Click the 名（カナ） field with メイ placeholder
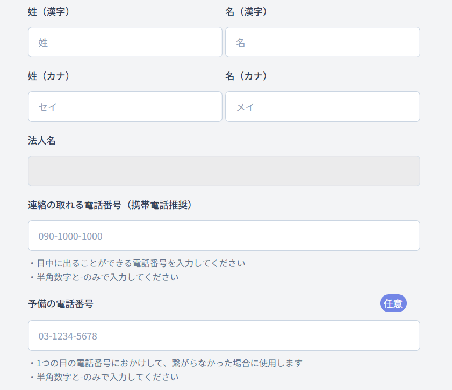This screenshot has height=390, width=452. pos(322,107)
